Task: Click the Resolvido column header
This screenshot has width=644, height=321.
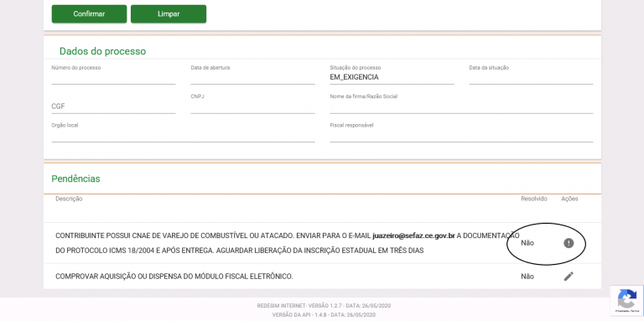Action: pyautogui.click(x=534, y=199)
